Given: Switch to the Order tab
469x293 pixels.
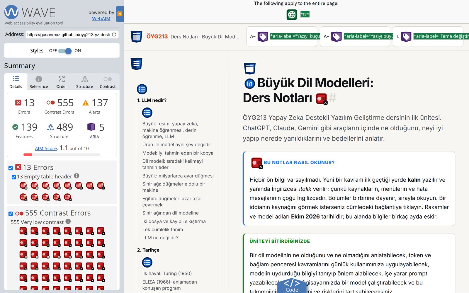Looking at the screenshot, I should [62, 82].
